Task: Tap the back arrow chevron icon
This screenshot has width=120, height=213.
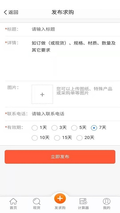Action: [5, 12]
